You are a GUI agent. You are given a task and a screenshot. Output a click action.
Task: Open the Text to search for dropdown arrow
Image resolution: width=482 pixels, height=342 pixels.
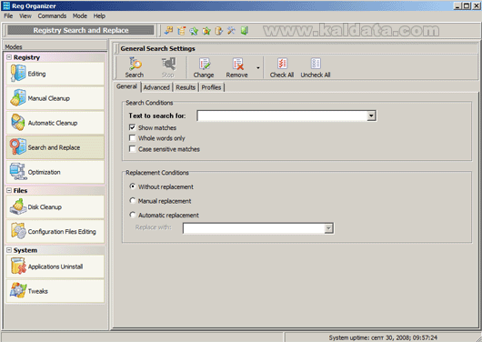(371, 116)
